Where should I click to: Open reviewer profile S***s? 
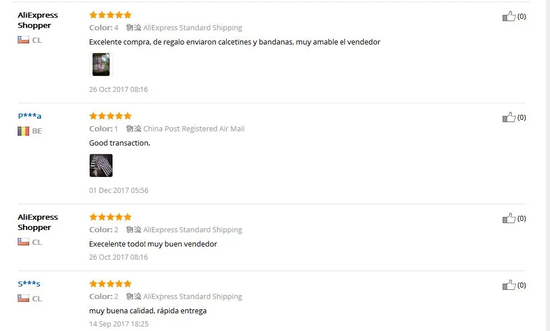point(29,284)
